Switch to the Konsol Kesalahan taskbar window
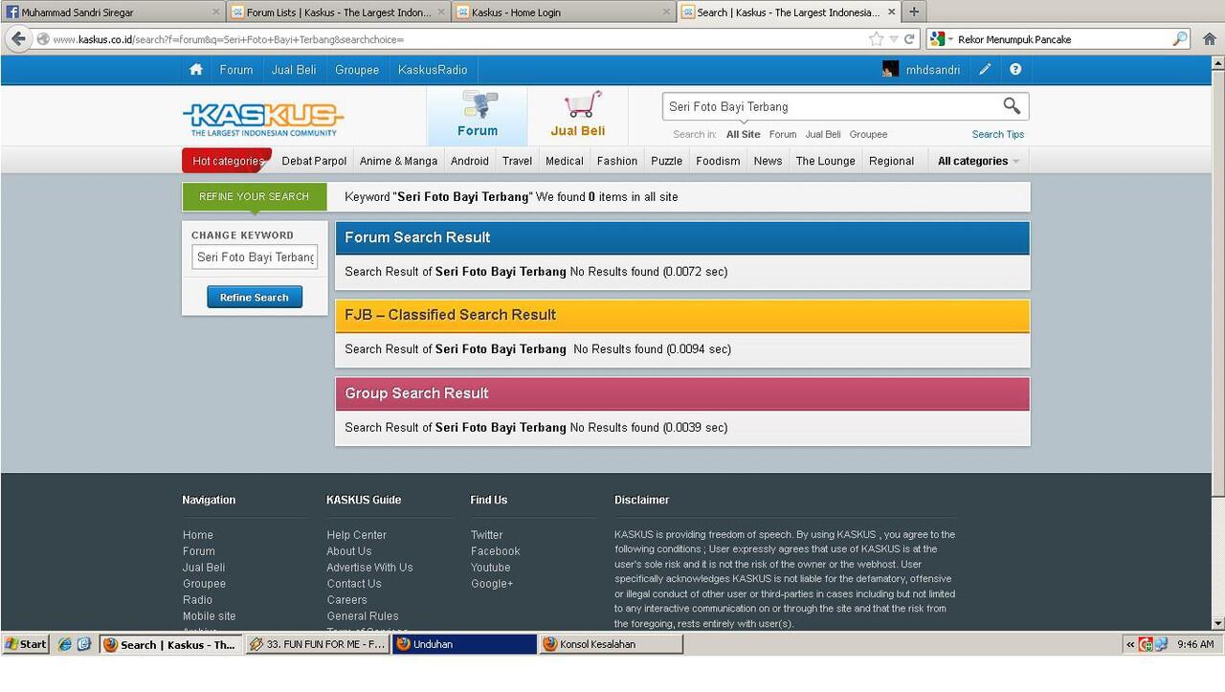The width and height of the screenshot is (1225, 692). pyautogui.click(x=611, y=644)
